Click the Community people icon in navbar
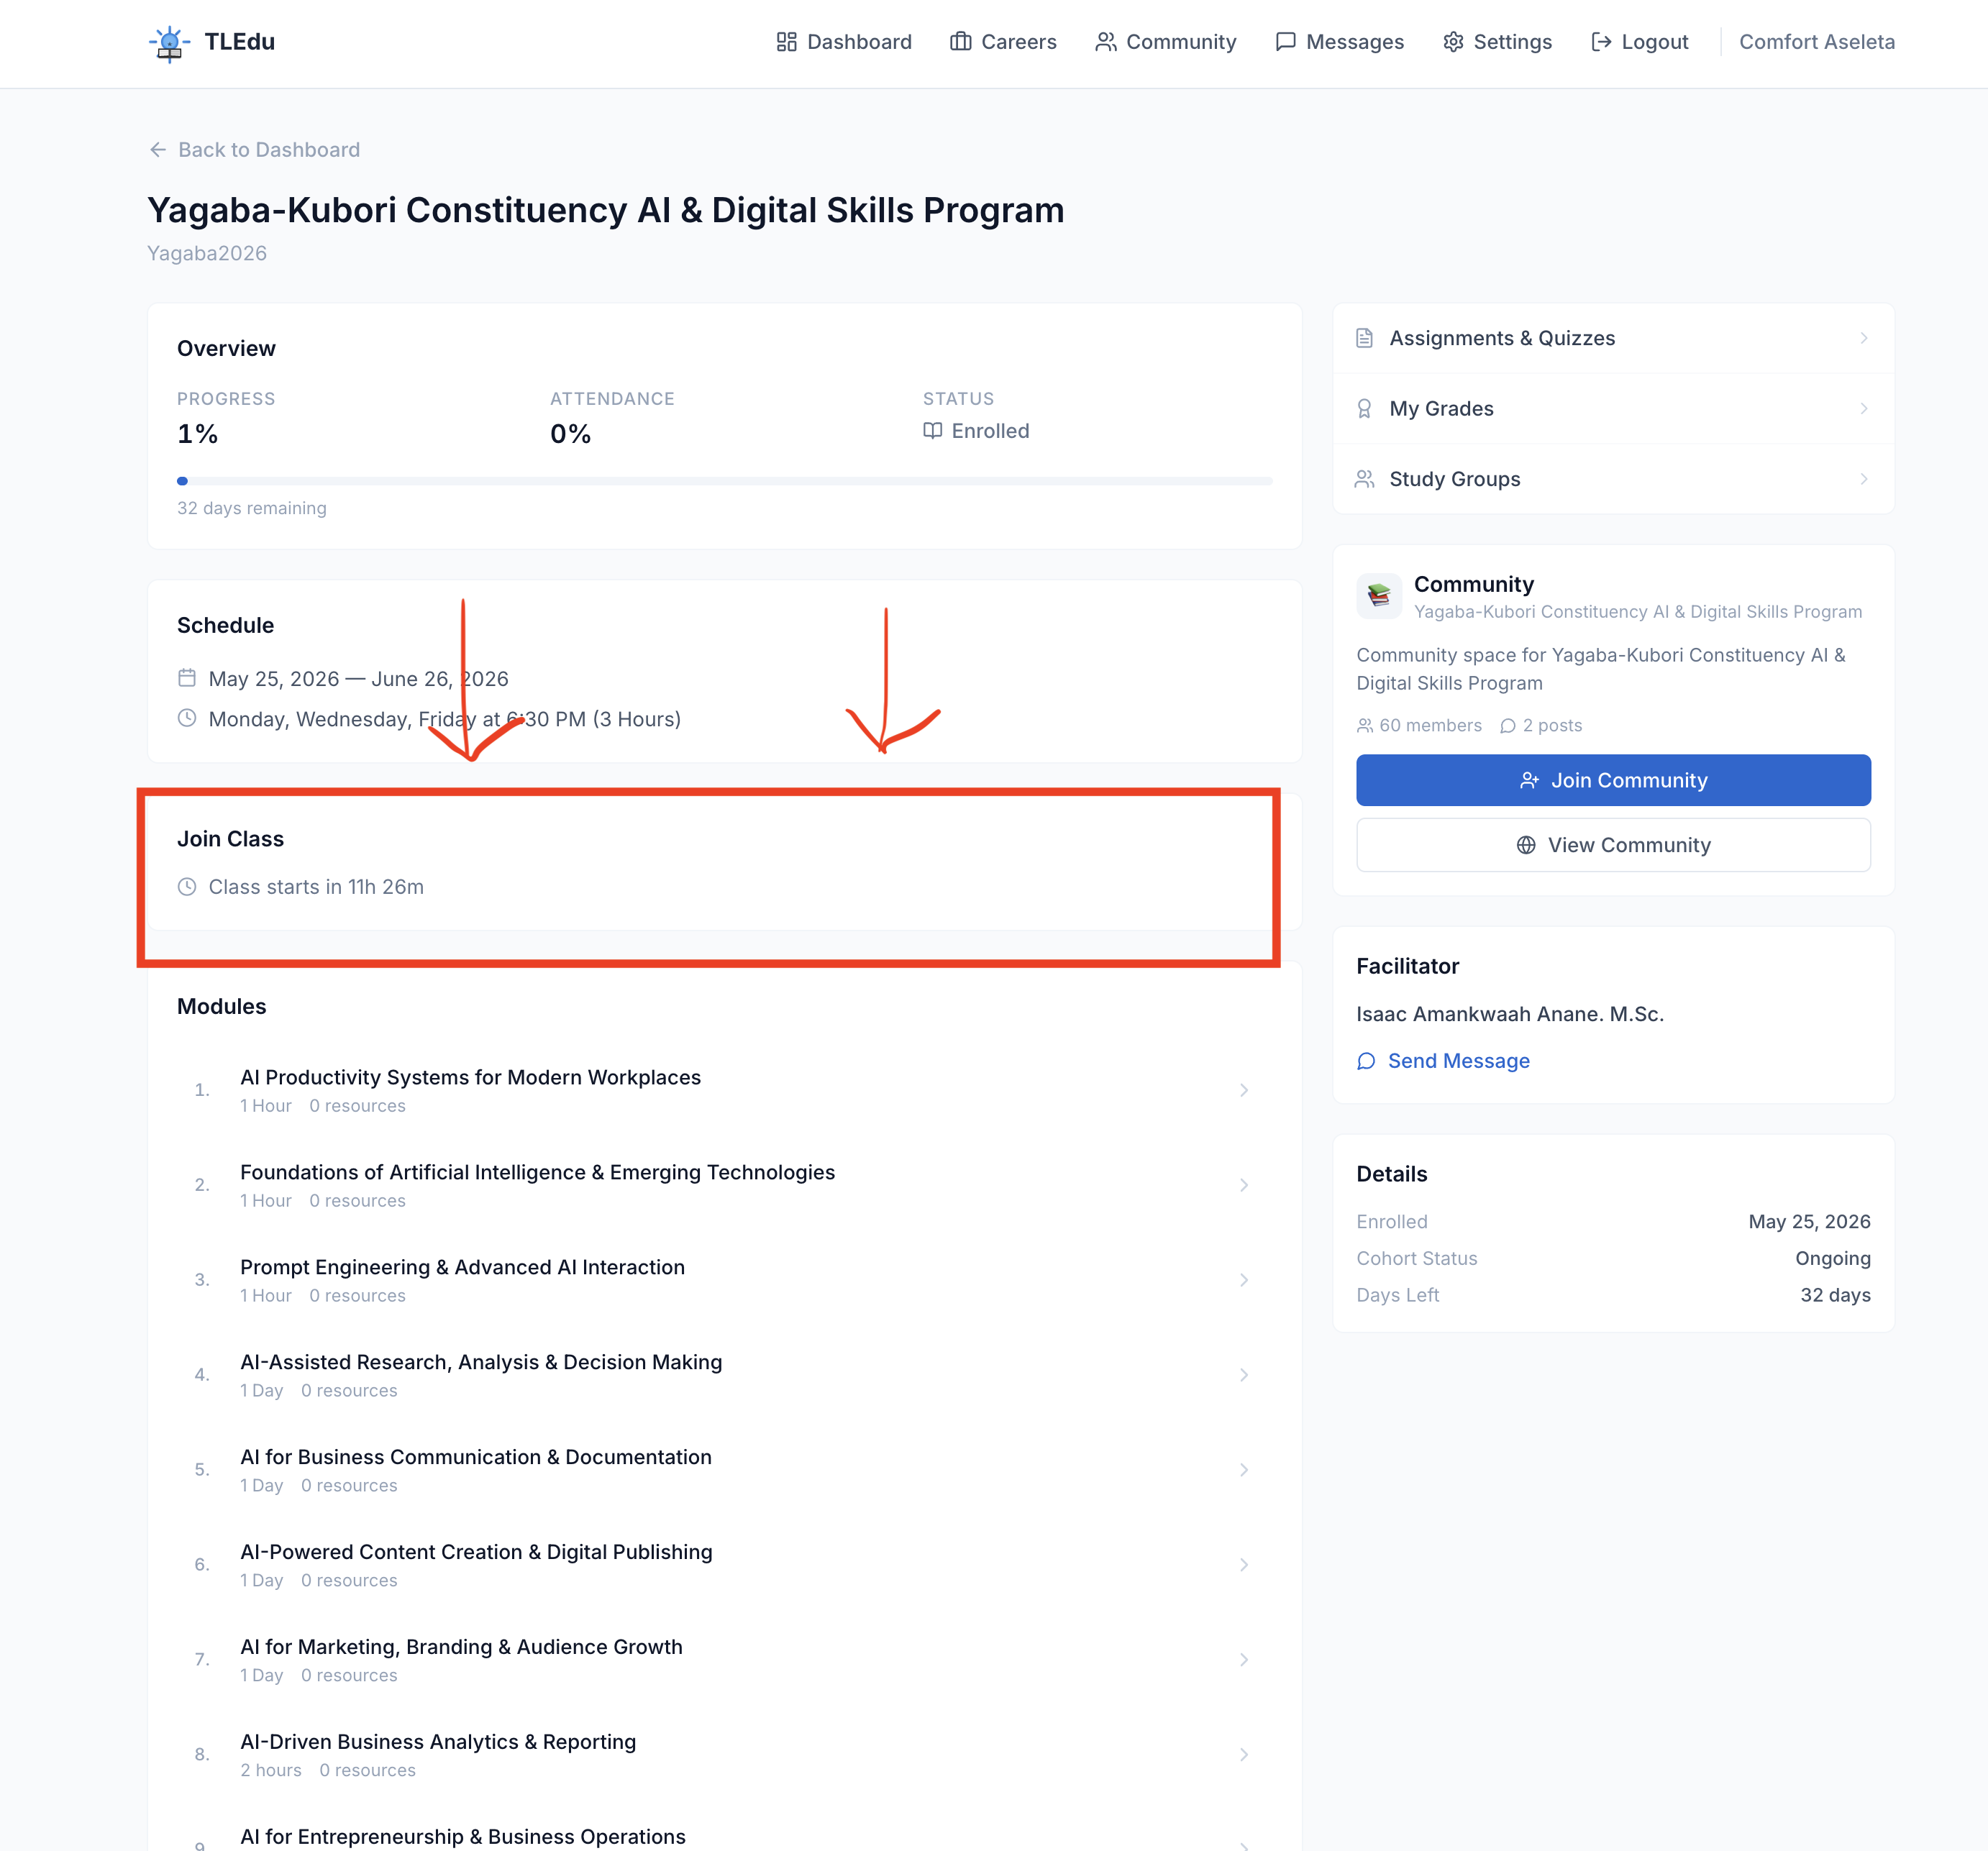Image resolution: width=1988 pixels, height=1851 pixels. [x=1105, y=42]
